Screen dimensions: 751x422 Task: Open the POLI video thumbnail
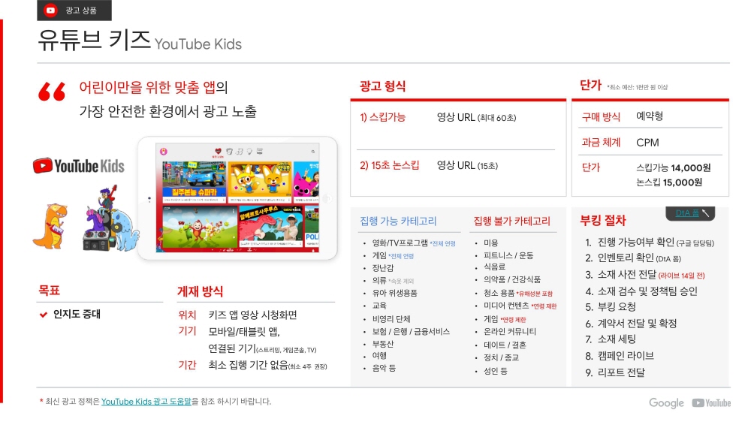click(312, 226)
